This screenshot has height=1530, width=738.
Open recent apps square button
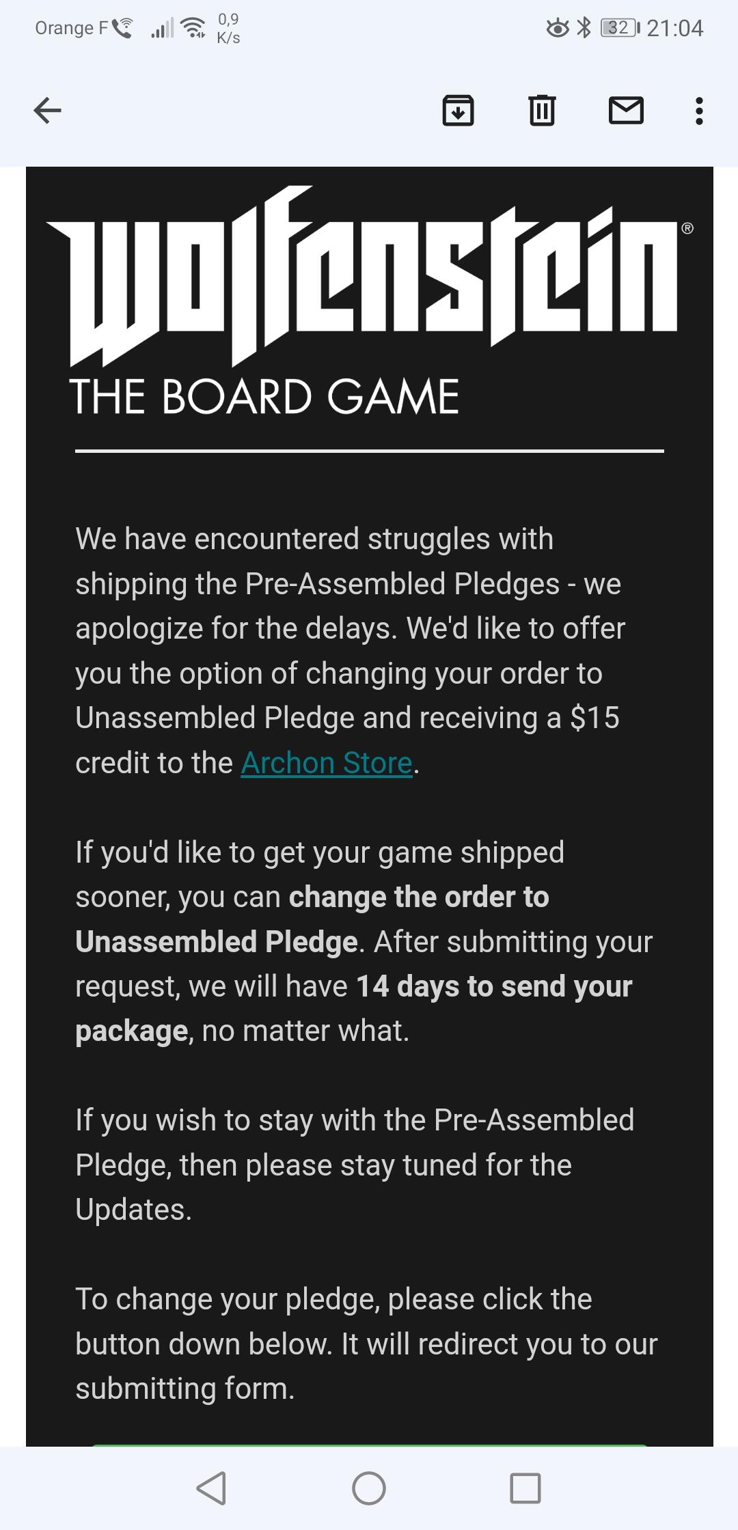coord(525,1488)
